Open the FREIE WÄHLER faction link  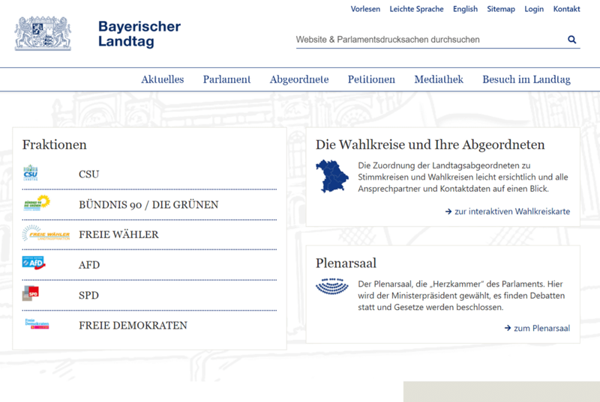click(x=118, y=234)
